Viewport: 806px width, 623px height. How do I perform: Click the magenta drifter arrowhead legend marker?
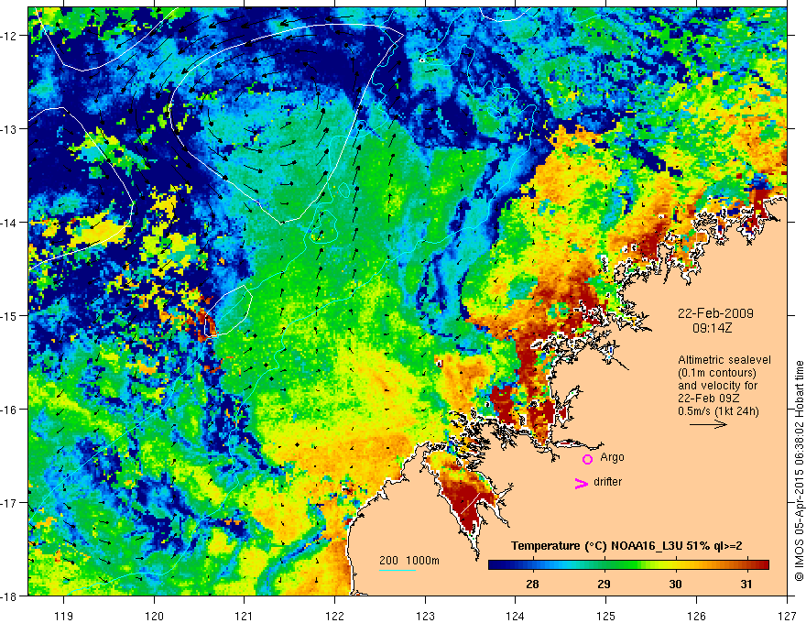[x=581, y=484]
